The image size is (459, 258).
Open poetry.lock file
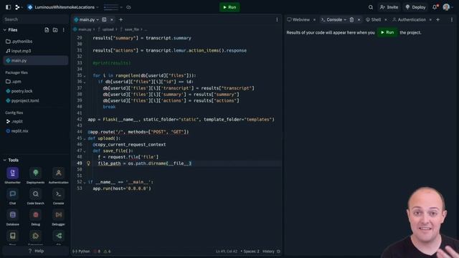point(36,91)
